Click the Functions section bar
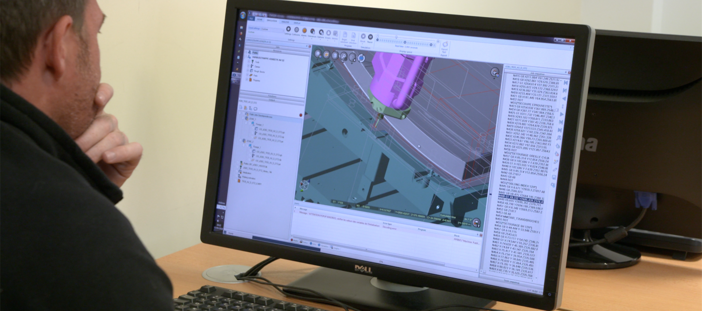Image resolution: width=702 pixels, height=311 pixels. [x=272, y=96]
